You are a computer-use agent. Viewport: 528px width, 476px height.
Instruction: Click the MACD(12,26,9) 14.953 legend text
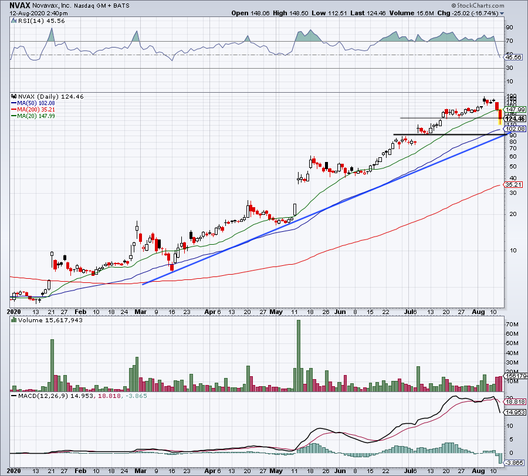[x=57, y=396]
